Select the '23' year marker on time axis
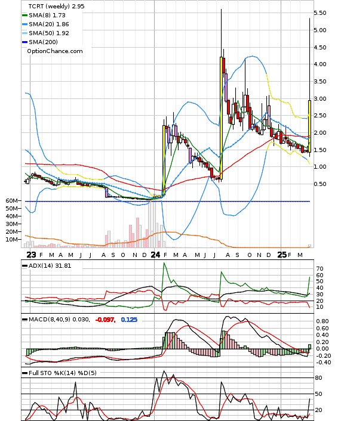 click(32, 255)
